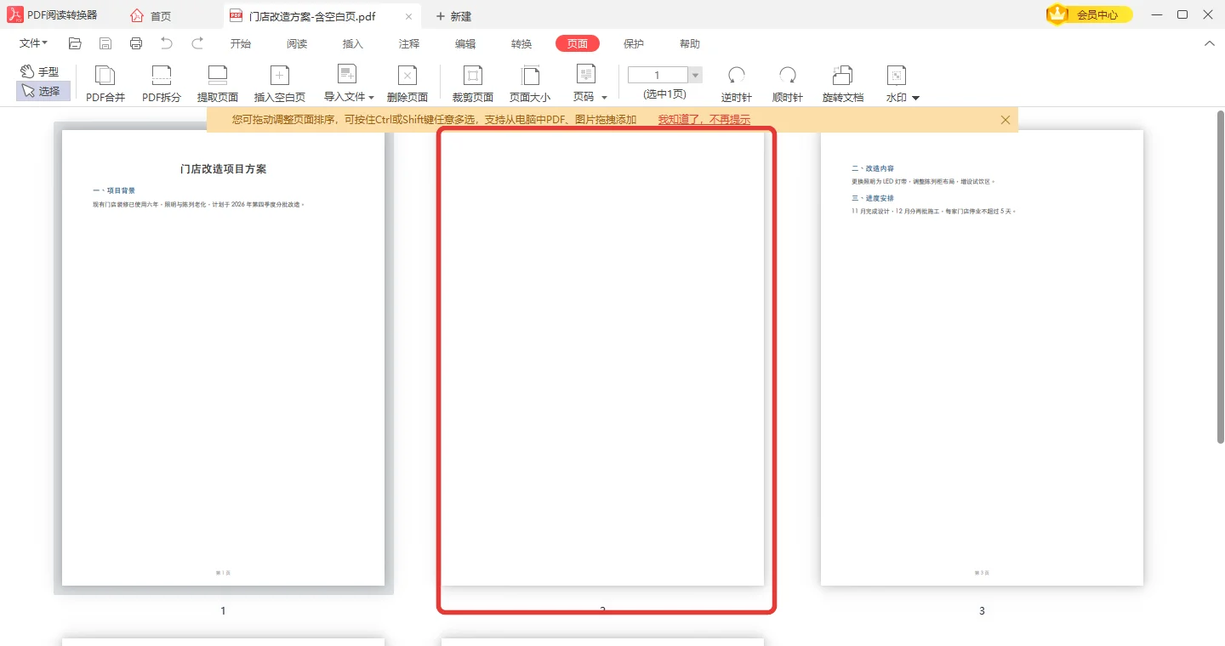1225x646 pixels.
Task: Switch to the 编辑 edit tab
Action: point(465,44)
